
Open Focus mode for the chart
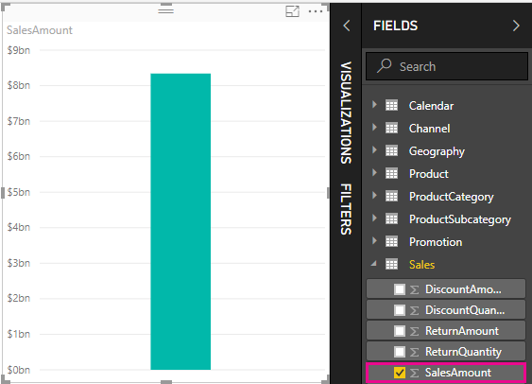coord(292,11)
